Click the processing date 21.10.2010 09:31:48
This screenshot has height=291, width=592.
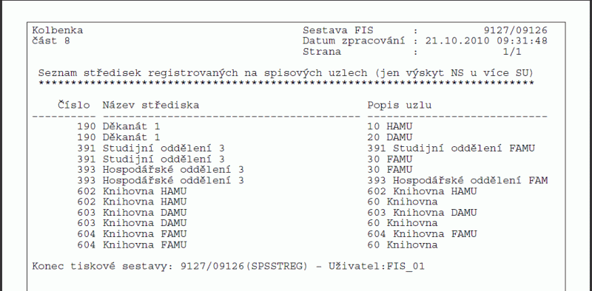click(x=486, y=41)
